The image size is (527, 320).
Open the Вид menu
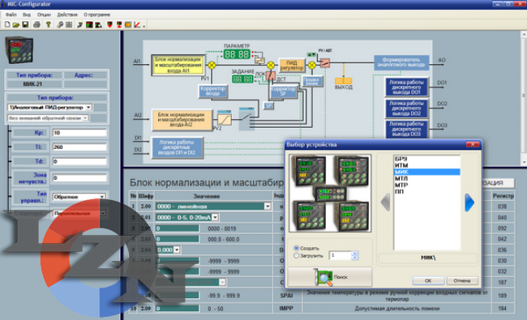[27, 15]
